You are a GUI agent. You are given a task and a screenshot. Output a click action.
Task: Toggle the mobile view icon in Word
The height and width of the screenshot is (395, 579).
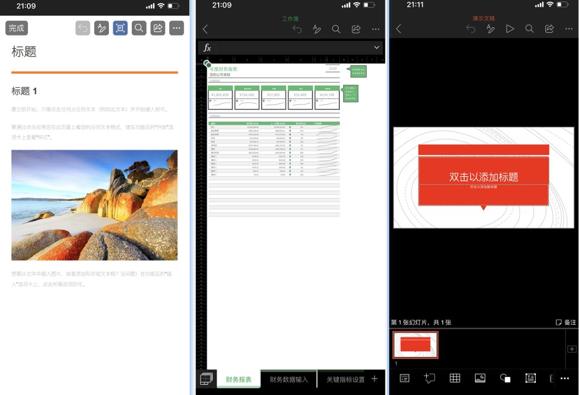pos(121,28)
